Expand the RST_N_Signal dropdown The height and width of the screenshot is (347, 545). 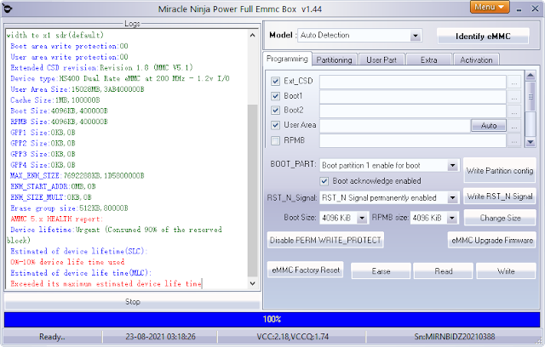(x=452, y=198)
